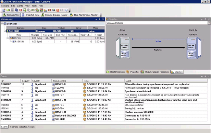This screenshot has height=133, width=211.
Task: Click the green folder toolbar icon
Action: (8, 10)
